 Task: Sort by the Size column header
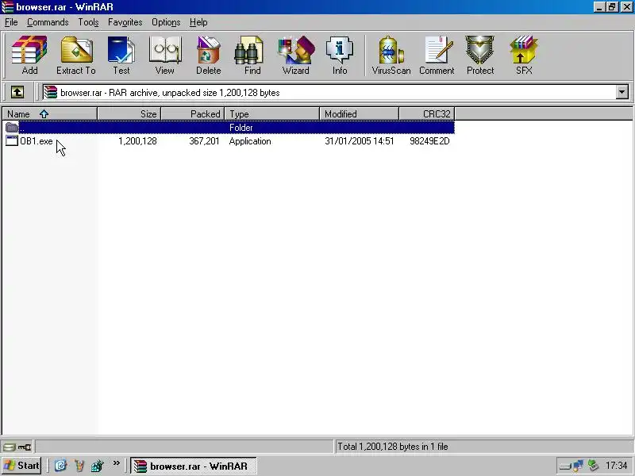[129, 114]
